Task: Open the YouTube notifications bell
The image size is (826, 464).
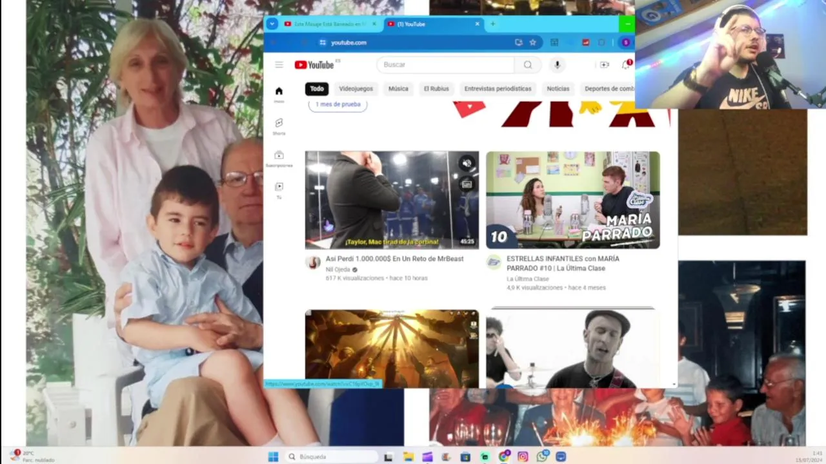Action: tap(626, 64)
